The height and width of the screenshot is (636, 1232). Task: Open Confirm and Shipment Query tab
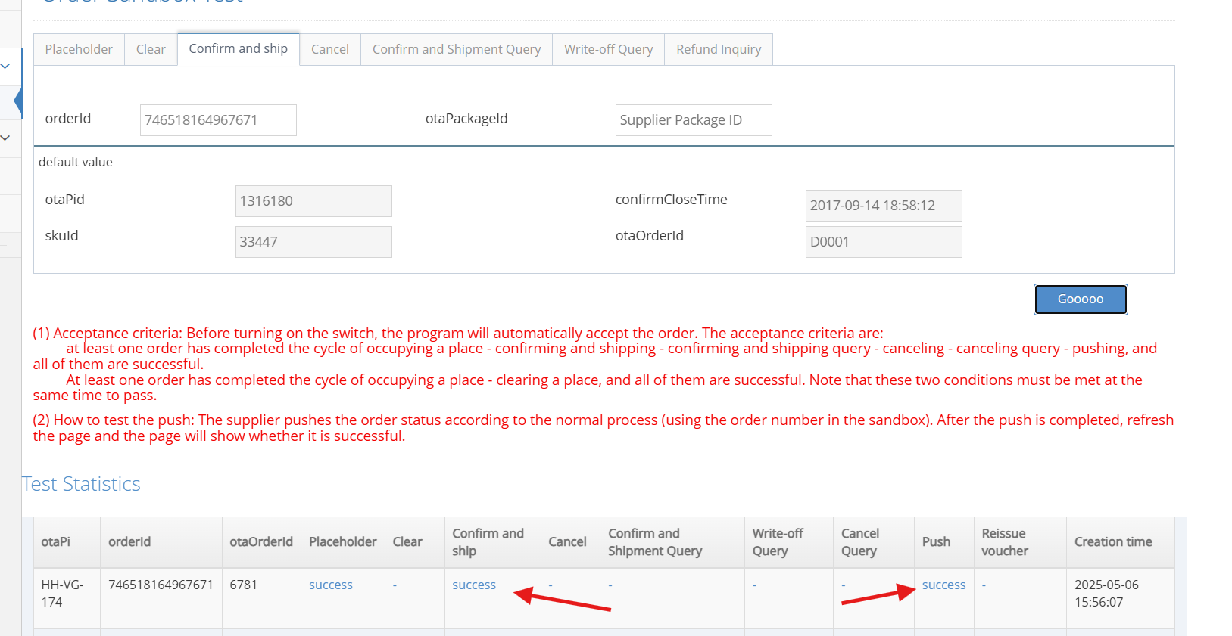pos(457,49)
